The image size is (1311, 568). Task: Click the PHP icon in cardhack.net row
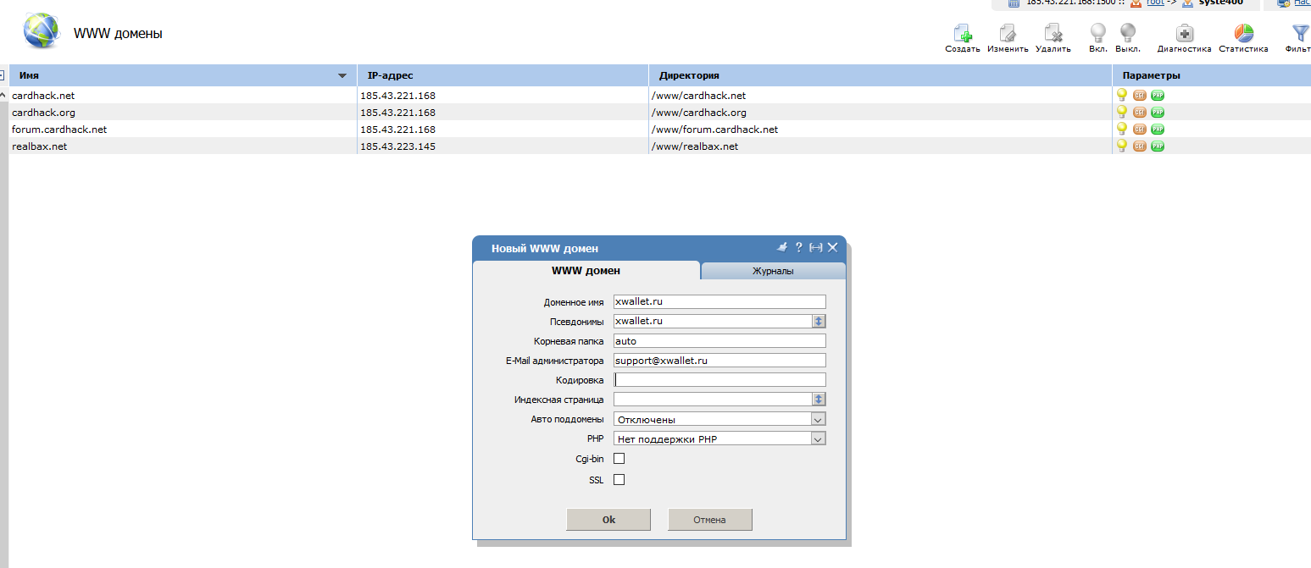(x=1158, y=96)
